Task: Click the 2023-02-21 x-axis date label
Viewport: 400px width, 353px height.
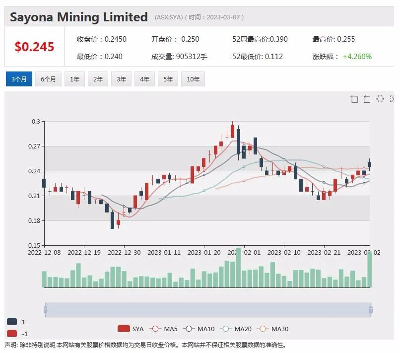Action: pos(324,252)
